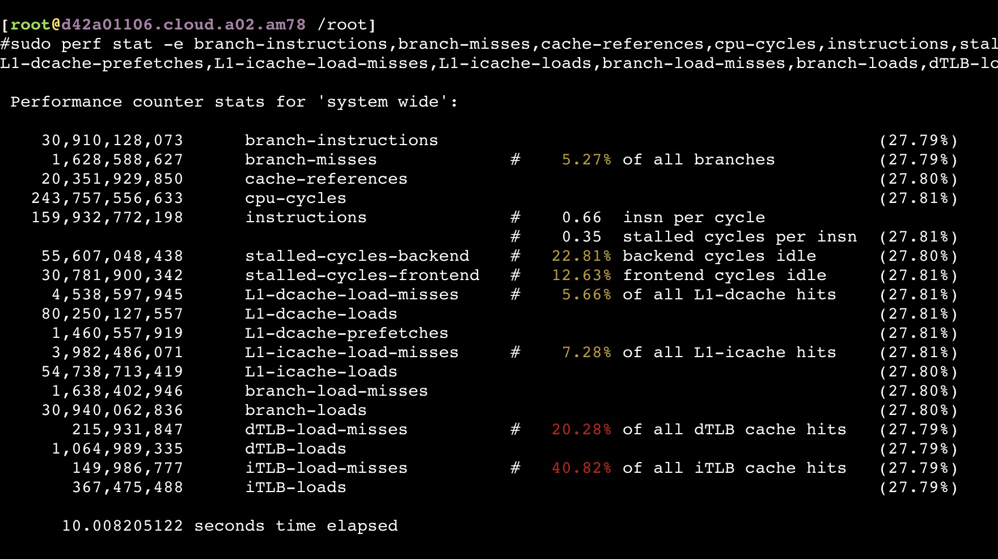Click the red 40.82% iTLB miss value
998x559 pixels.
pyautogui.click(x=581, y=468)
